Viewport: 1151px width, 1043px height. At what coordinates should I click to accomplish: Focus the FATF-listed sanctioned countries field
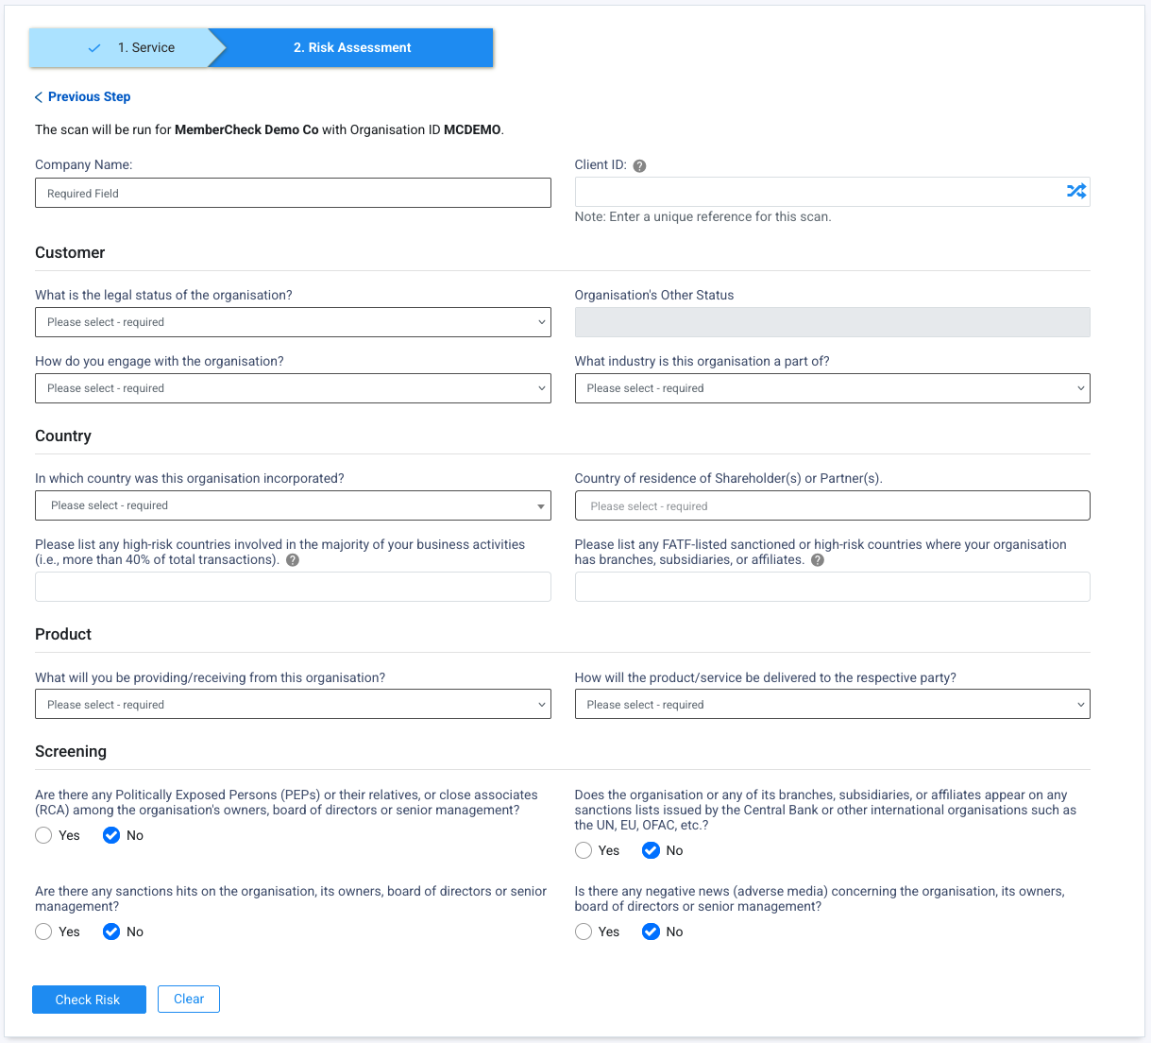pos(832,587)
